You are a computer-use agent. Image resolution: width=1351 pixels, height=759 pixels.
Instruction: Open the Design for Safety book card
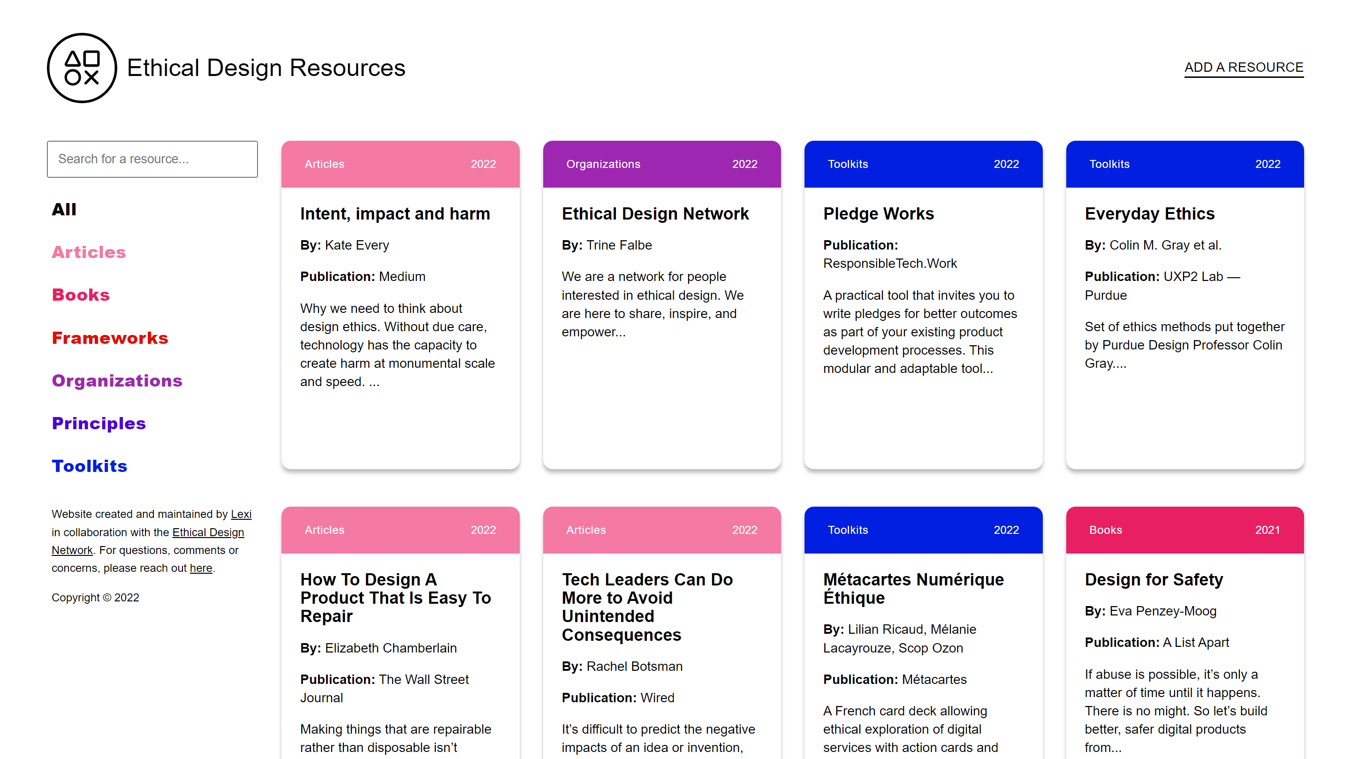1154,580
